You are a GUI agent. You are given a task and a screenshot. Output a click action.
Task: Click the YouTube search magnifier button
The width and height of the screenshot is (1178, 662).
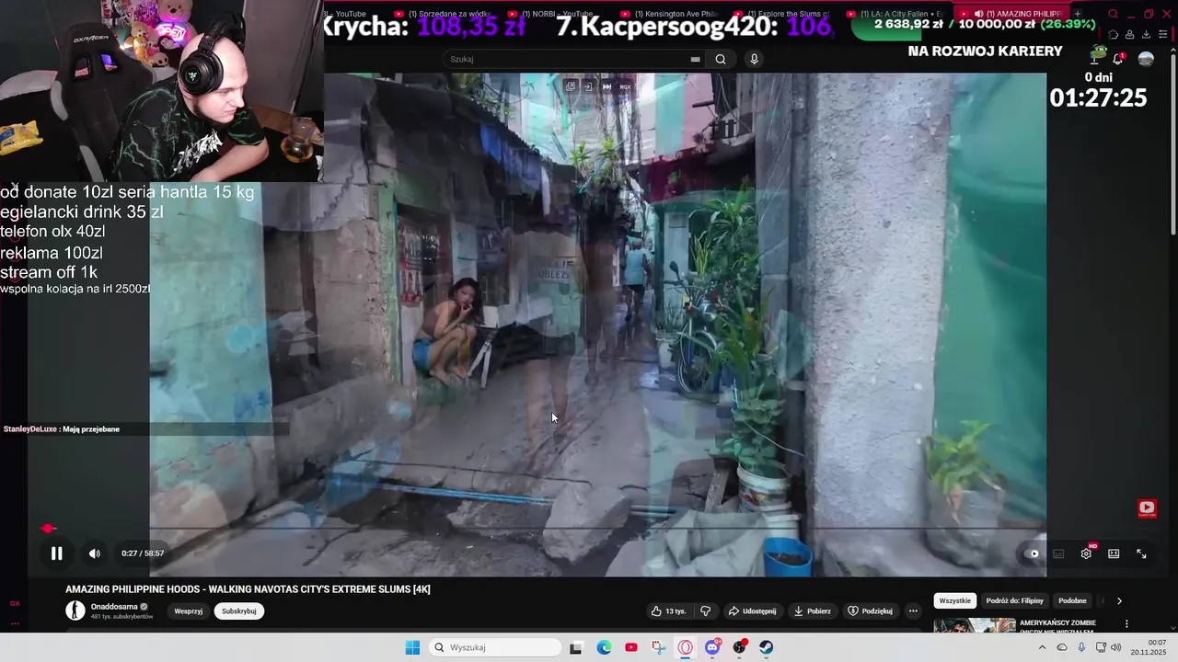click(x=721, y=59)
